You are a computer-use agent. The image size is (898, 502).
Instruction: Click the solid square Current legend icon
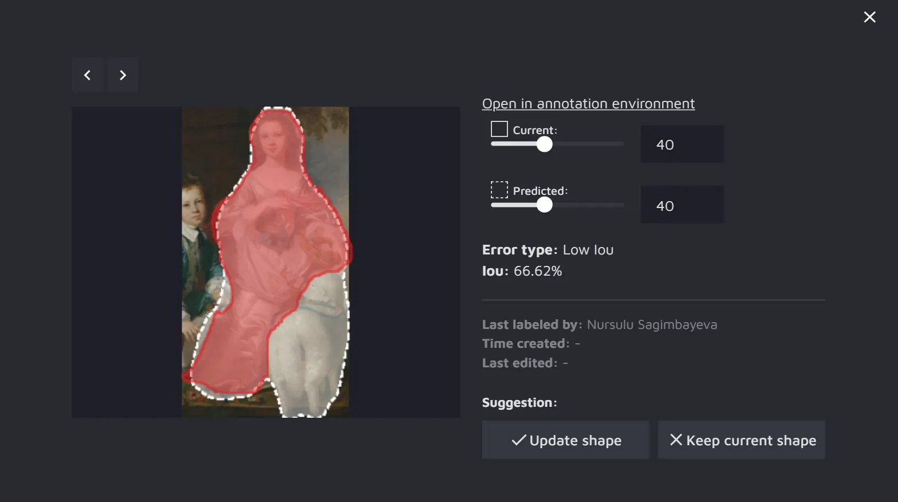499,129
